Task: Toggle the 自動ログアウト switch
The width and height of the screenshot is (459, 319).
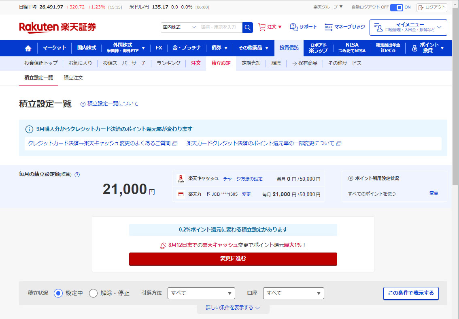Action: [x=397, y=7]
